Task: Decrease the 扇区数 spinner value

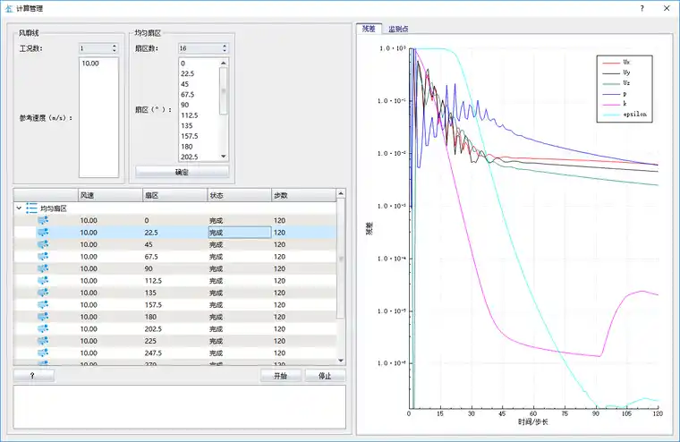Action: pyautogui.click(x=225, y=50)
